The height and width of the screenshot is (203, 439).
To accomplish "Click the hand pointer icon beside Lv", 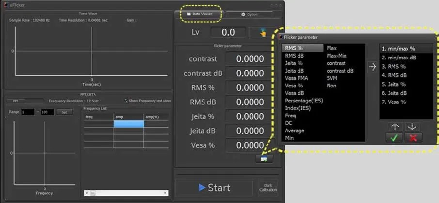I will click(261, 32).
